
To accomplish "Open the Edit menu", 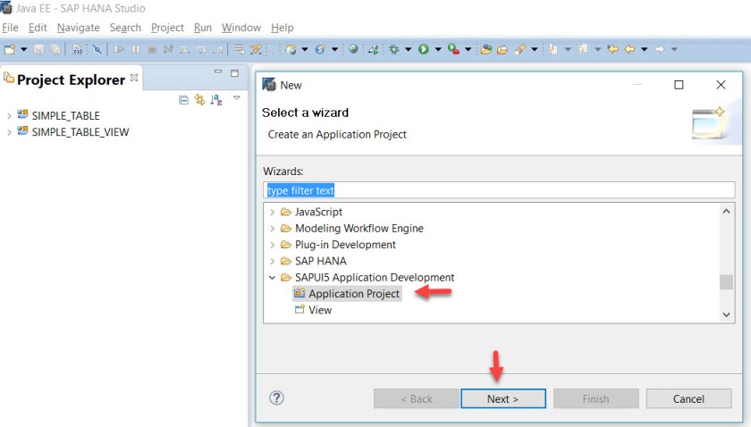I will click(38, 28).
